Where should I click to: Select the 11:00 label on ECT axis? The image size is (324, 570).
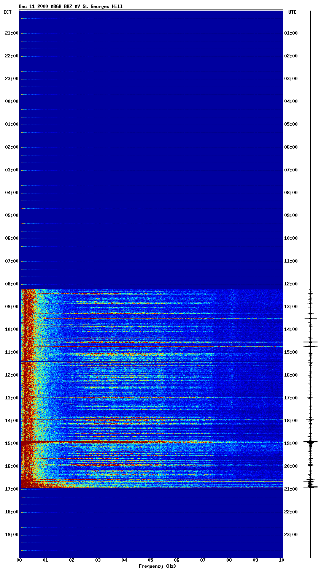(11, 352)
